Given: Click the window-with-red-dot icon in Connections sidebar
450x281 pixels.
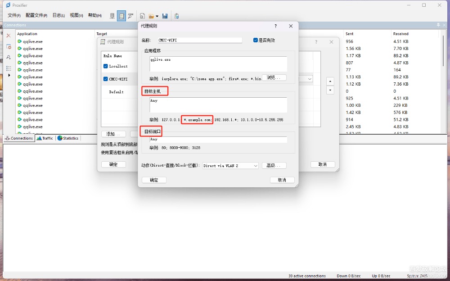Looking at the screenshot, I should click(9, 46).
